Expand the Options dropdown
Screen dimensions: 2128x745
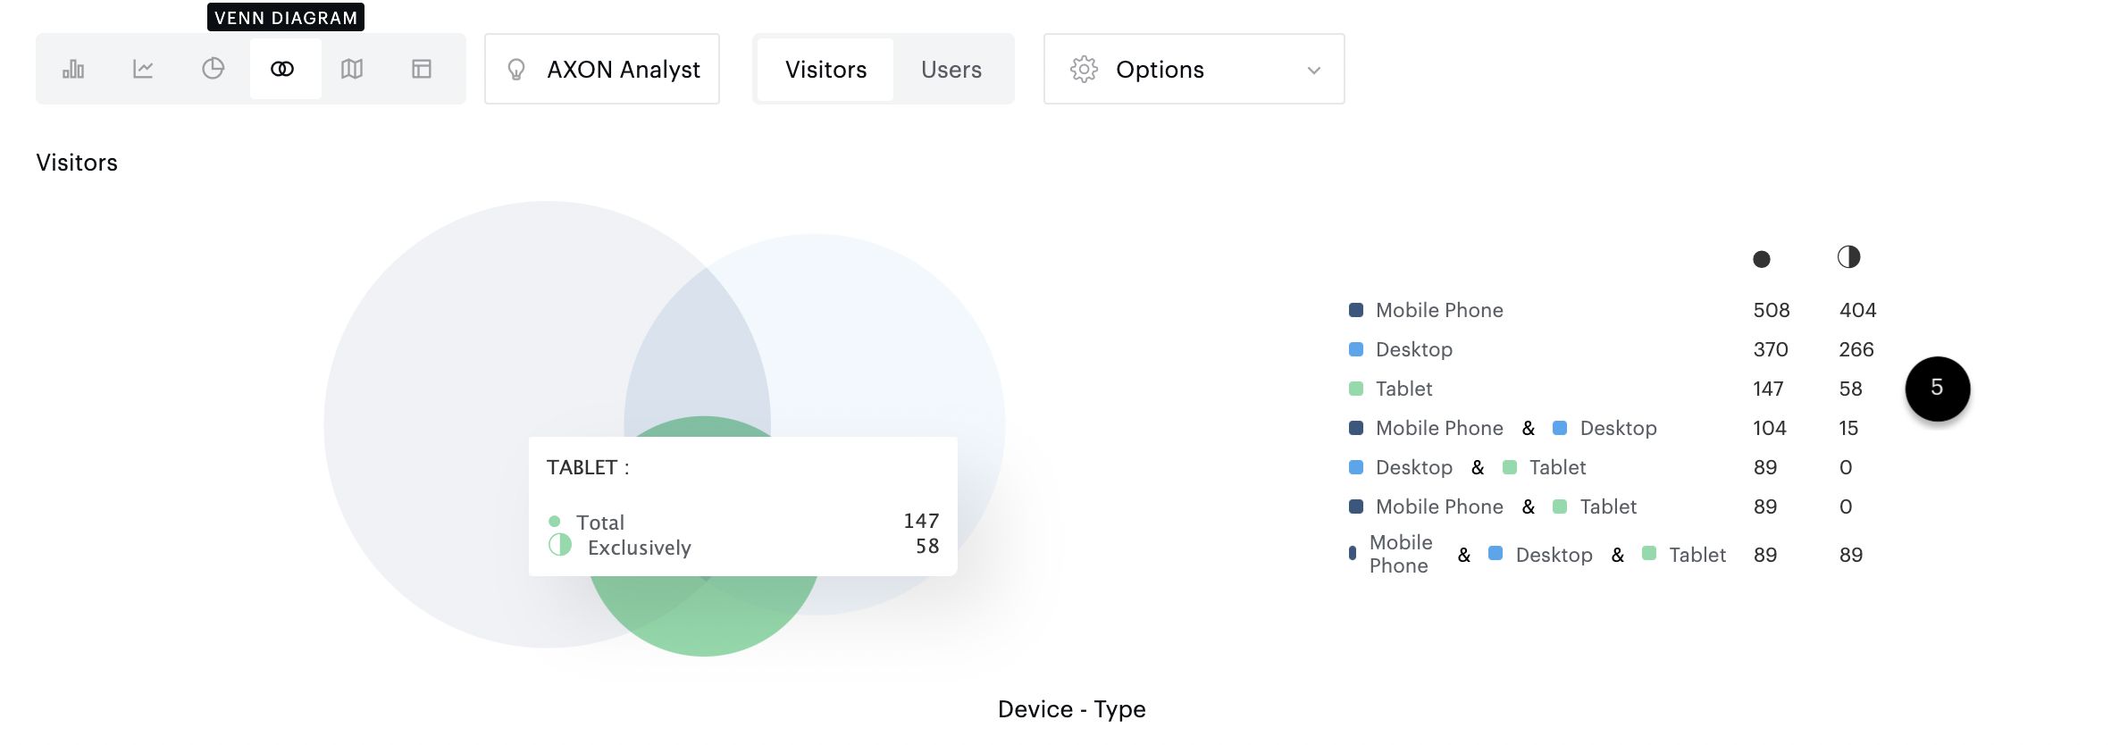[1194, 69]
